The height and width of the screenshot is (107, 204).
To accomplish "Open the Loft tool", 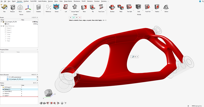I will (66, 8).
